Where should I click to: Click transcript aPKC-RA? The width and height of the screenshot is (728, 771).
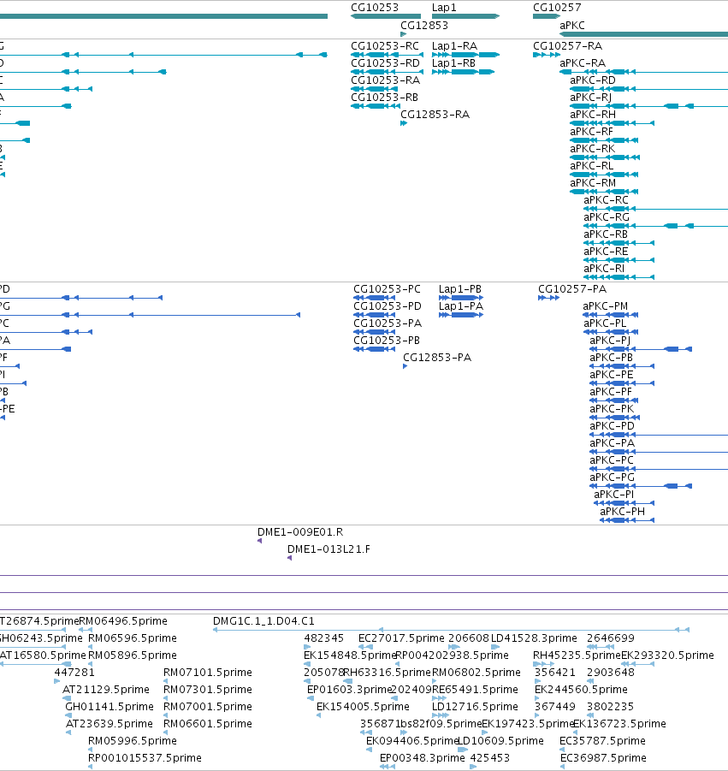(583, 63)
